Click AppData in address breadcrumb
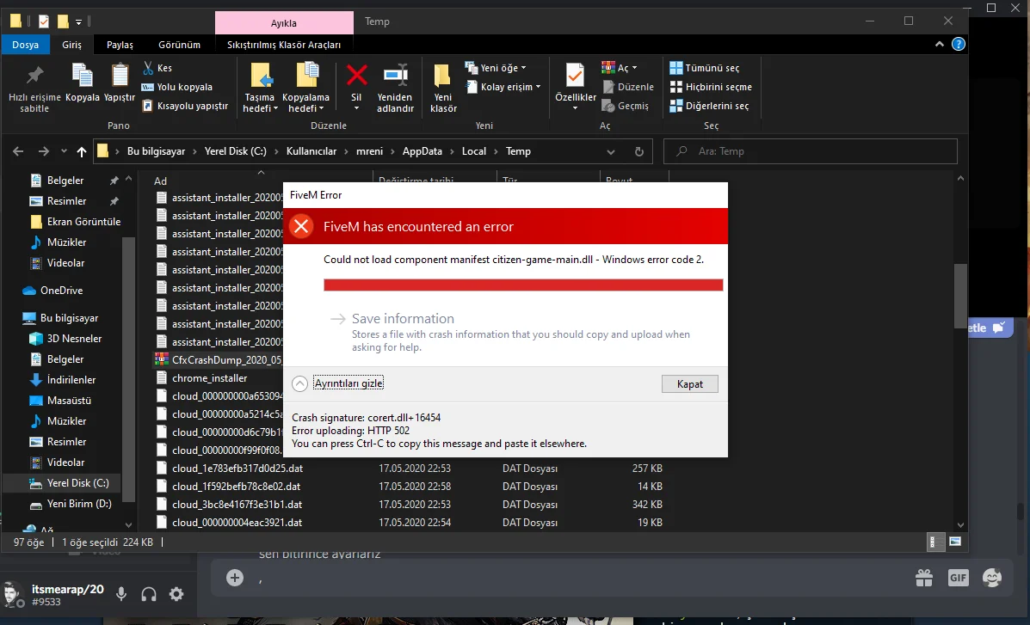1030x625 pixels. (422, 151)
